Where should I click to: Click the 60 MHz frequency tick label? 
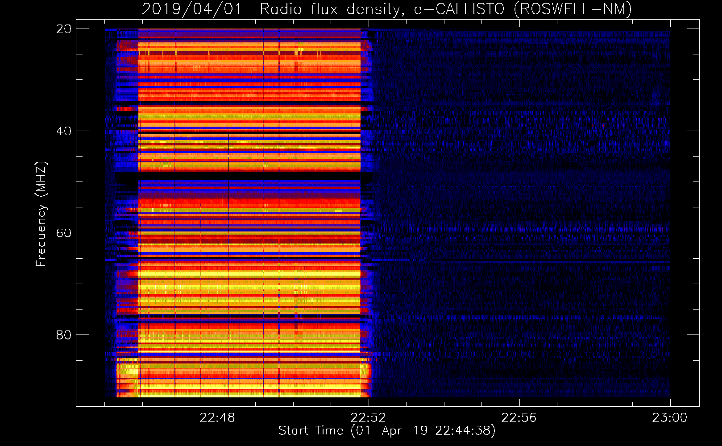click(64, 233)
